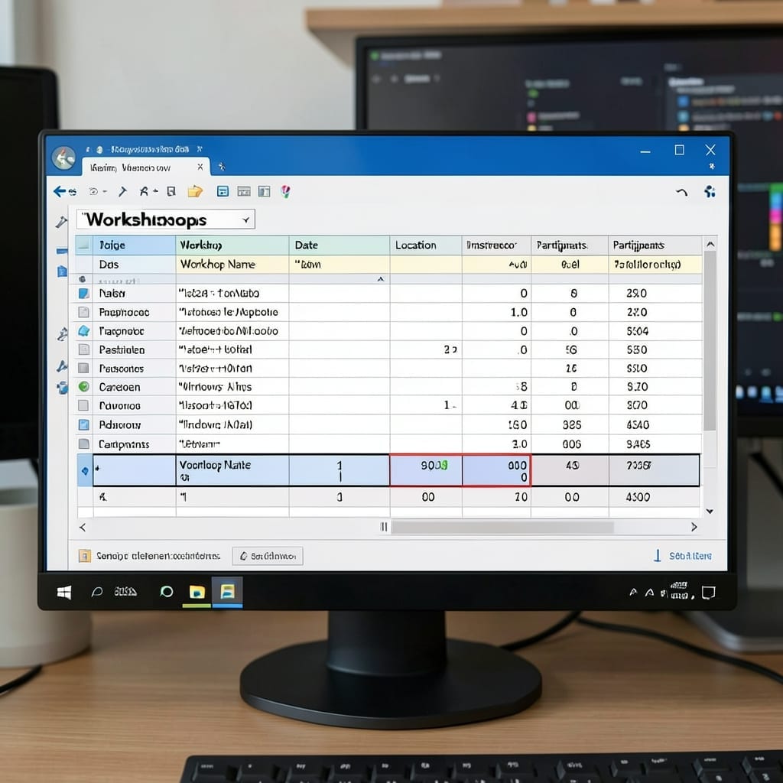The height and width of the screenshot is (783, 783).
Task: Click the save disk toolbar button
Action: 171,191
